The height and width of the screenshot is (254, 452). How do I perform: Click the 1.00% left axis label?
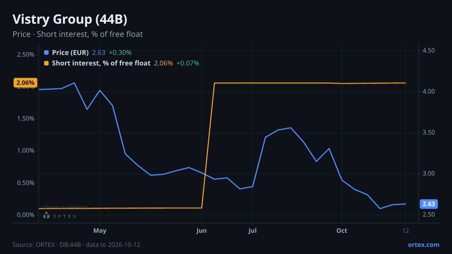(x=25, y=151)
